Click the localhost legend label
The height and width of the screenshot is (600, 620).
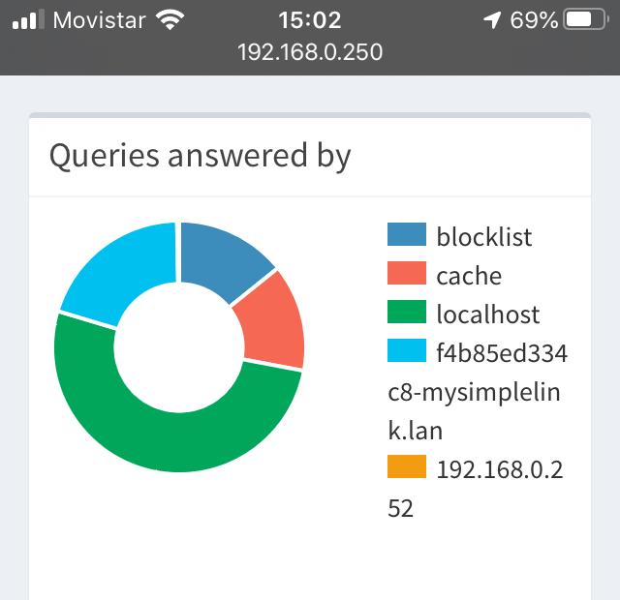(488, 315)
